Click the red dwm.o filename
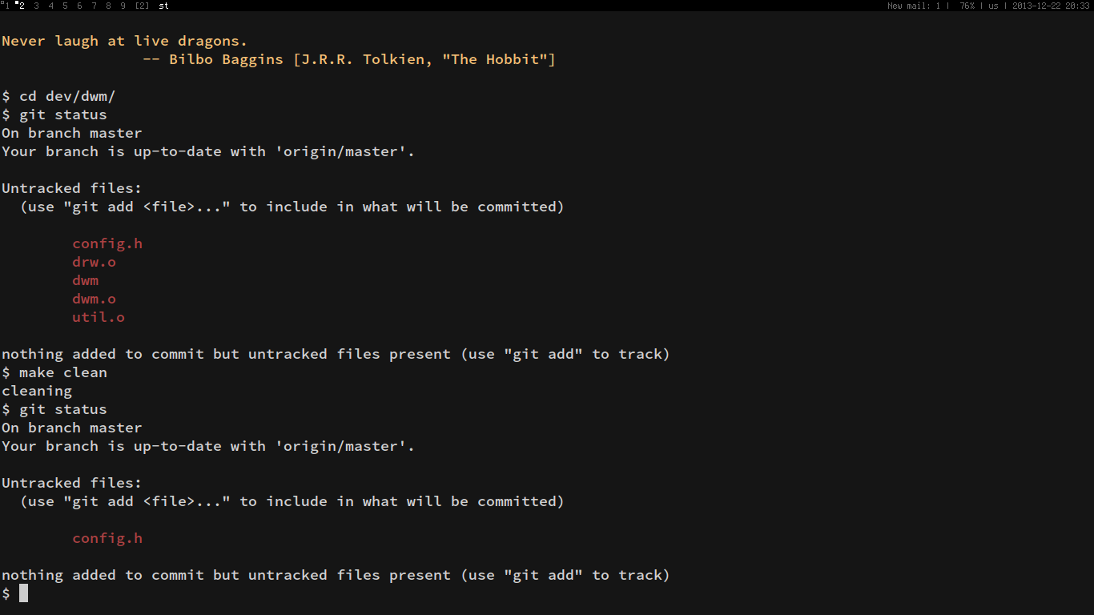 tap(94, 299)
